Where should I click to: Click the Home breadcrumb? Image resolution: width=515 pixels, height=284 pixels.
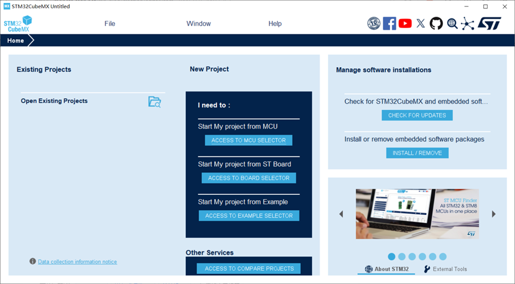click(x=15, y=40)
